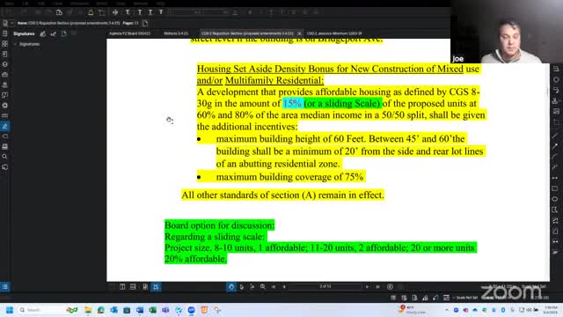The width and height of the screenshot is (563, 317).
Task: Click the document icon after Pages count
Action: [x=145, y=24]
